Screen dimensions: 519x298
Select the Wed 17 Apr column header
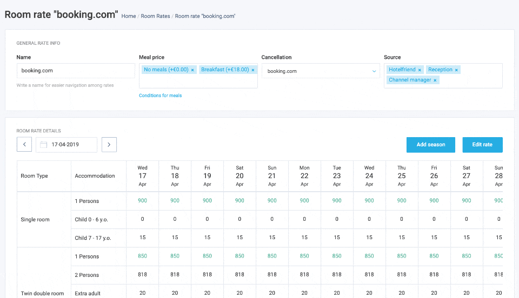(142, 176)
